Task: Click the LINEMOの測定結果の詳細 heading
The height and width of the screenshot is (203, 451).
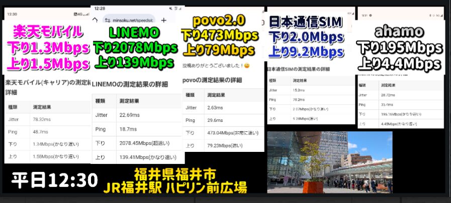Action: click(130, 84)
